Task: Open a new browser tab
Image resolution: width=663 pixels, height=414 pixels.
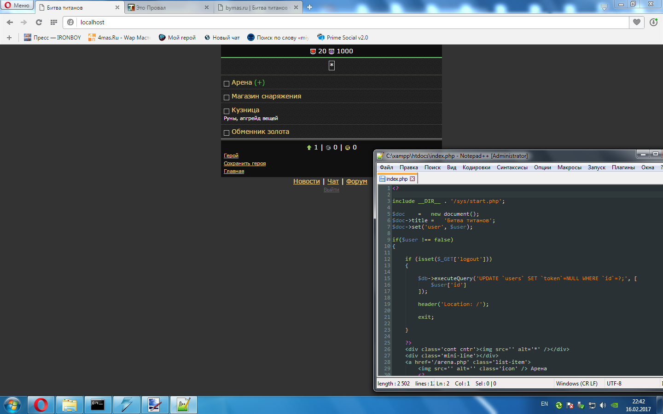Action: click(310, 7)
